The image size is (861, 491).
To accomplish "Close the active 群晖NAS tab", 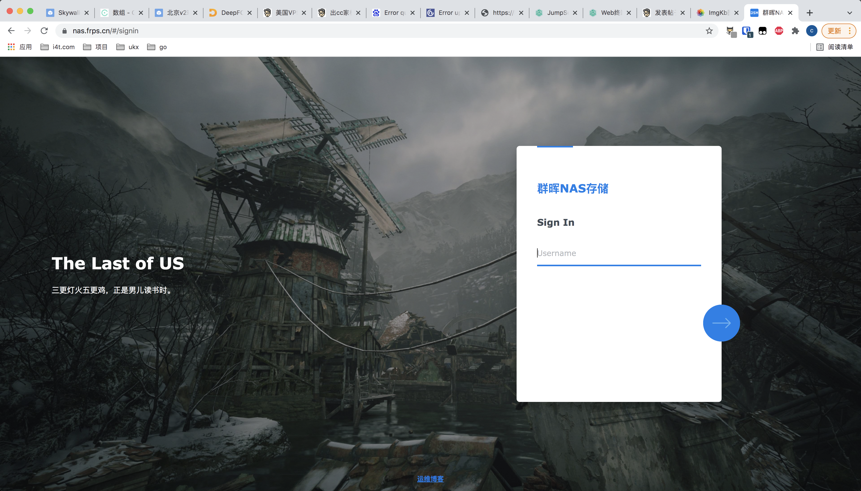I will coord(790,13).
